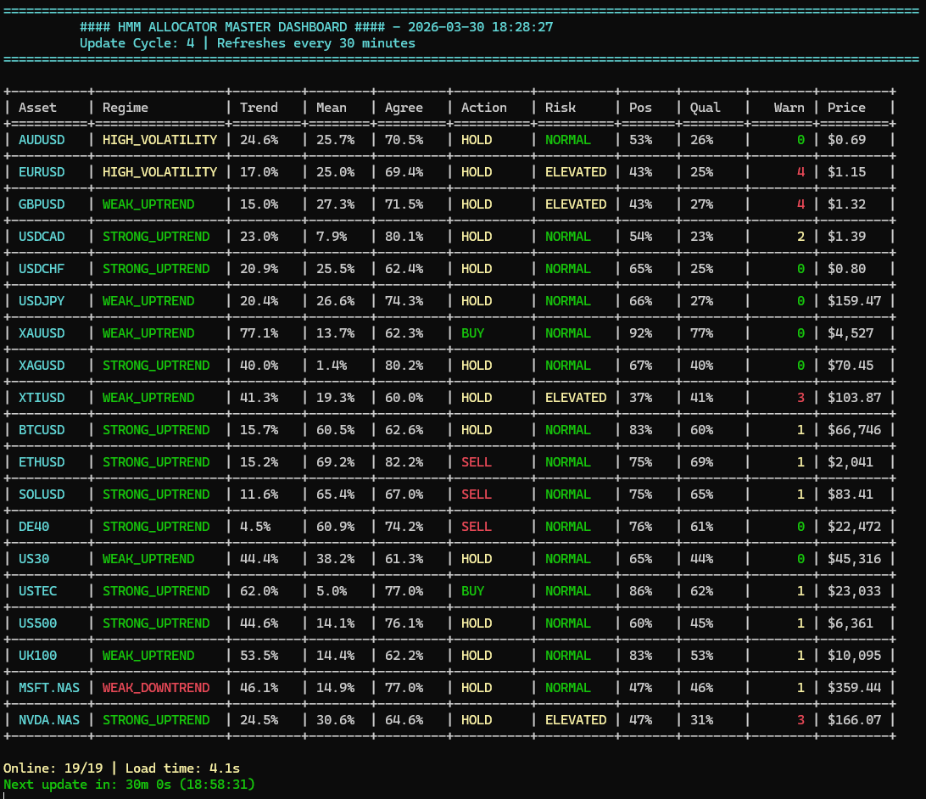
Task: Click the Price column header
Action: [x=846, y=108]
